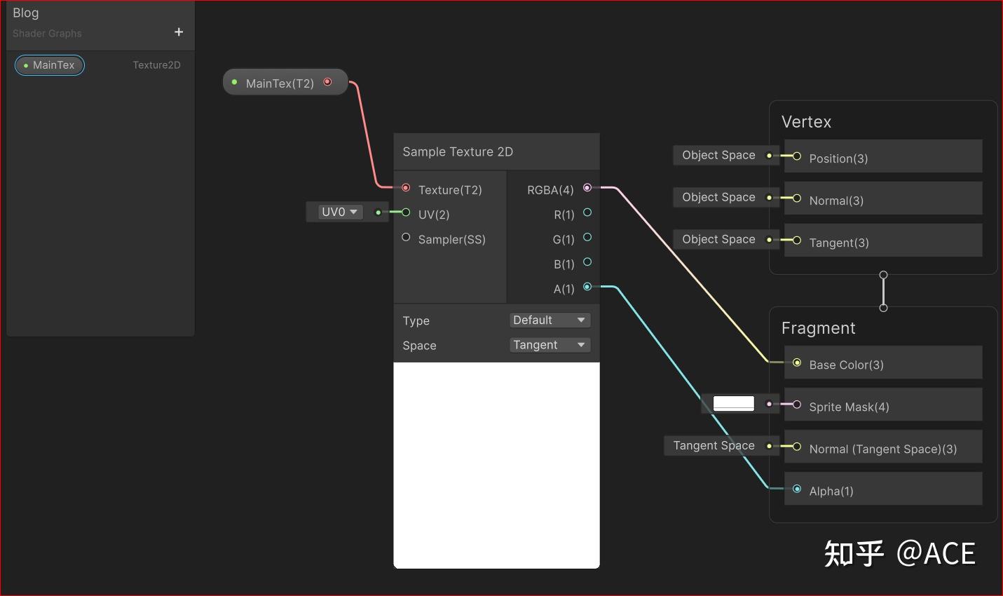
Task: Select the Sample Texture 2D node header
Action: [x=458, y=151]
